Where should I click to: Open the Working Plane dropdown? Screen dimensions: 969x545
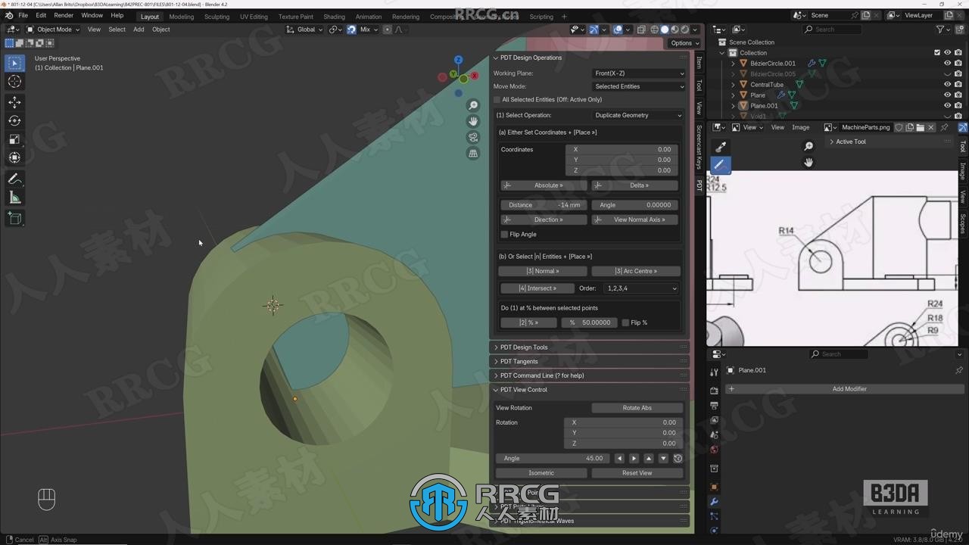(639, 73)
